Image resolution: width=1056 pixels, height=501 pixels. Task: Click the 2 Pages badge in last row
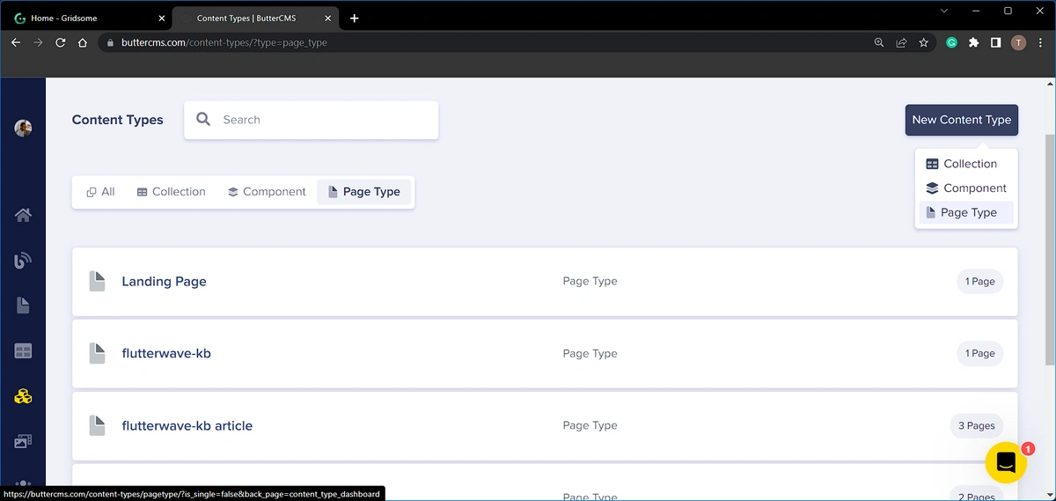point(977,496)
